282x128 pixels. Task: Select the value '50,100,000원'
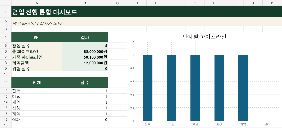point(85,57)
